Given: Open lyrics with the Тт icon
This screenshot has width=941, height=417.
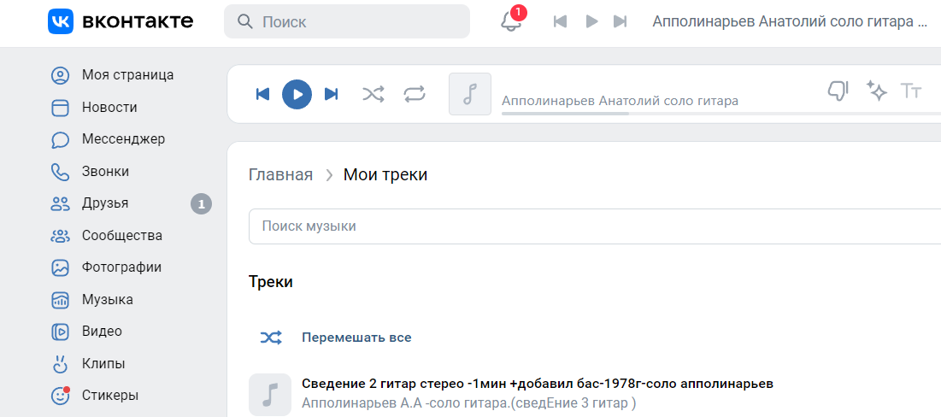Looking at the screenshot, I should [x=911, y=91].
